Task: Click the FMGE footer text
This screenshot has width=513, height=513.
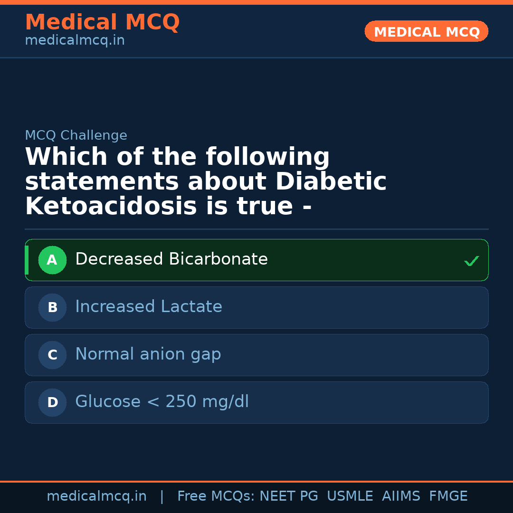Action: [448, 496]
